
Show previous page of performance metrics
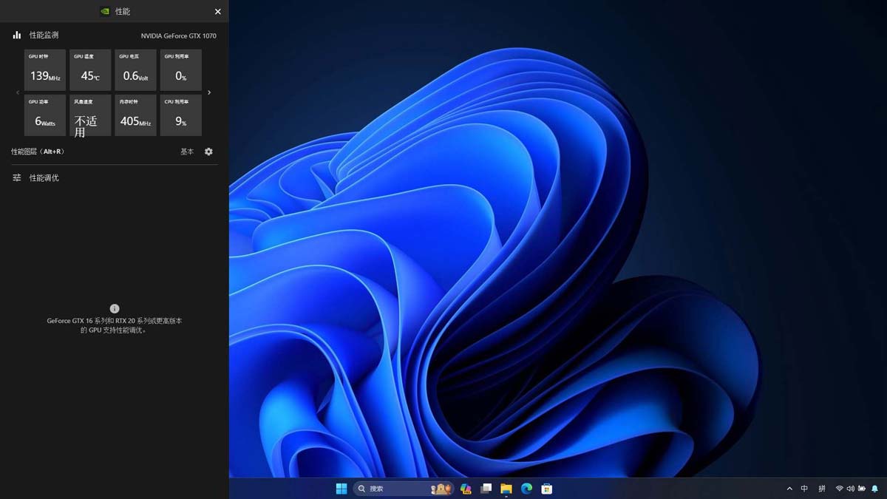[18, 92]
